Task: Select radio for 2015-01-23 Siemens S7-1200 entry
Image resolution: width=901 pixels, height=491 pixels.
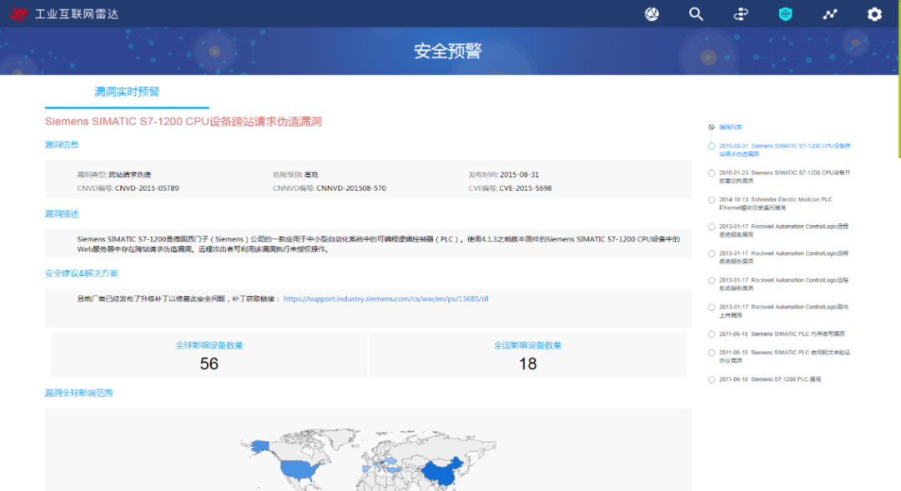Action: pyautogui.click(x=712, y=173)
